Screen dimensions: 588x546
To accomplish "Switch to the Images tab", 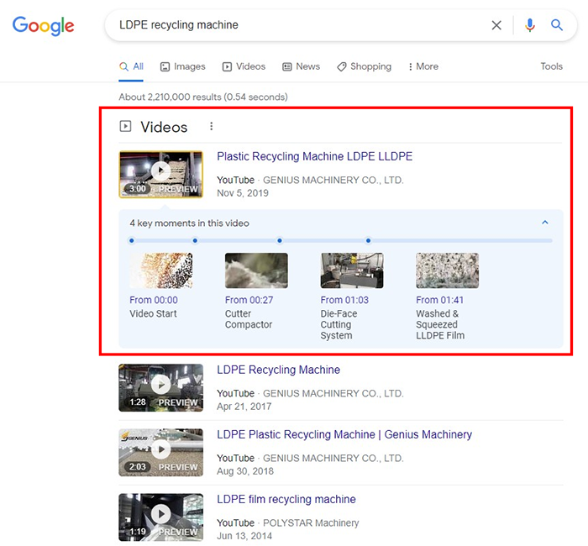I will (x=183, y=66).
